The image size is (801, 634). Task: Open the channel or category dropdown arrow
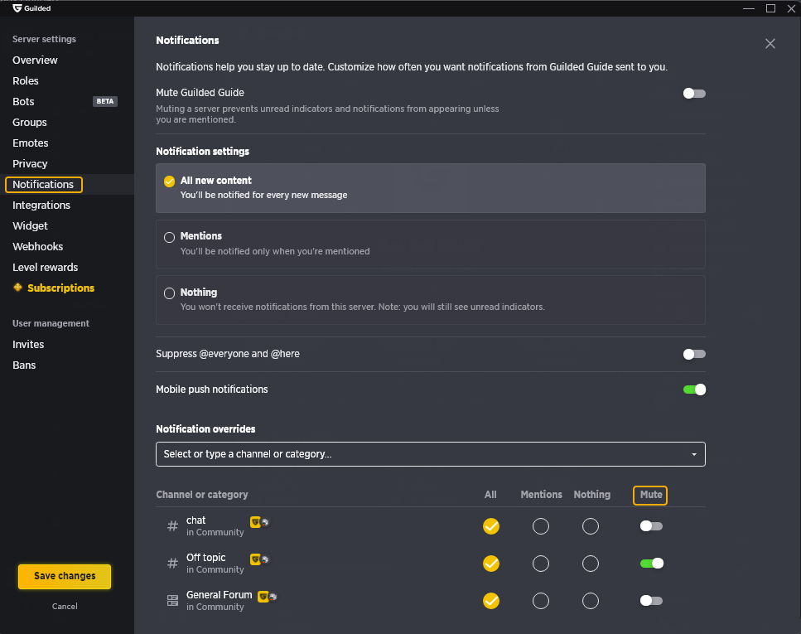pos(693,454)
